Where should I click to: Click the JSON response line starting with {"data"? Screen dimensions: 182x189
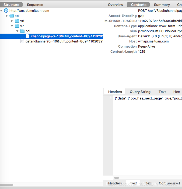pos(148,98)
